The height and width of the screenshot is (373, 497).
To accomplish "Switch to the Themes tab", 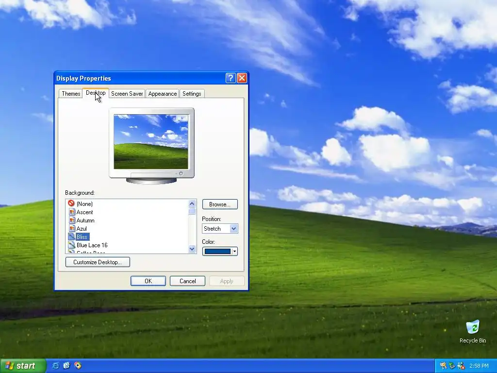I will click(71, 94).
